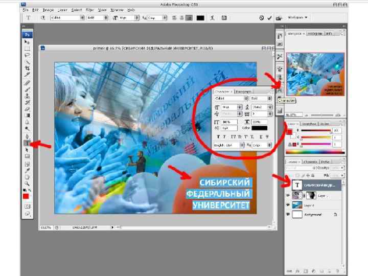This screenshot has width=368, height=276.
Task: Select the Healing Brush tool
Action: click(x=27, y=83)
